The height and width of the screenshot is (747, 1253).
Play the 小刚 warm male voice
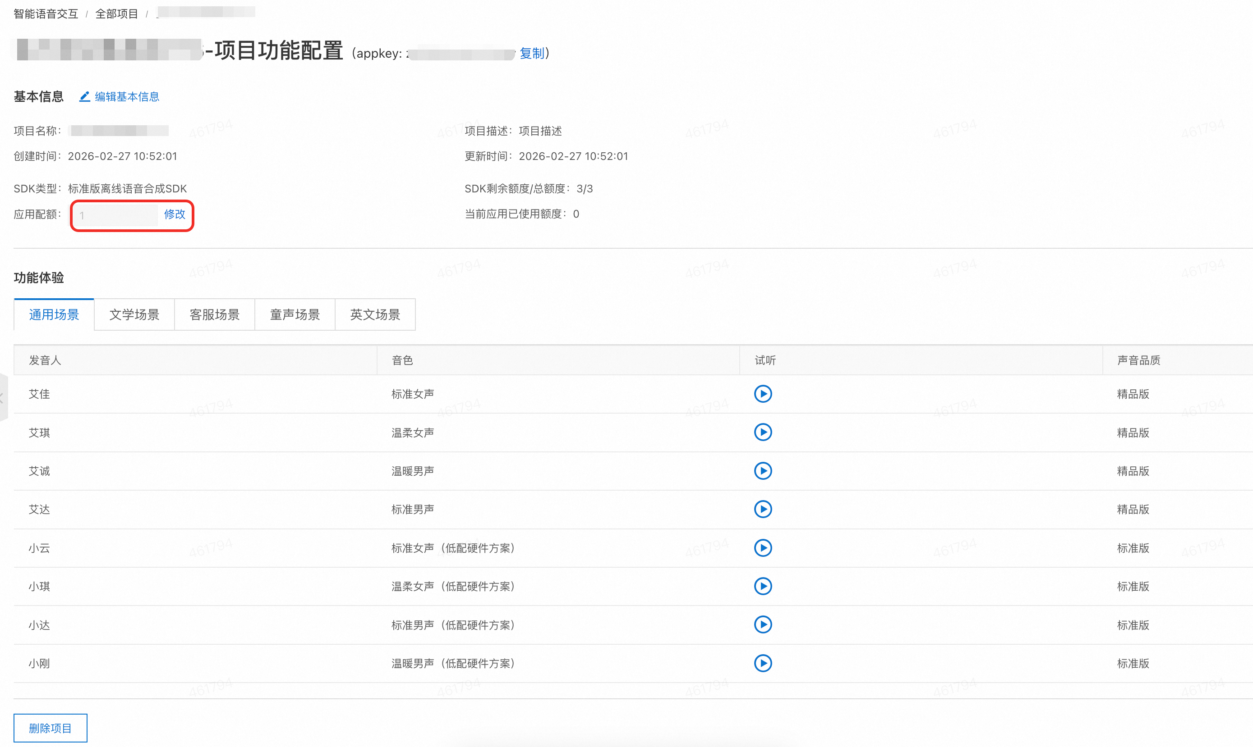coord(763,663)
